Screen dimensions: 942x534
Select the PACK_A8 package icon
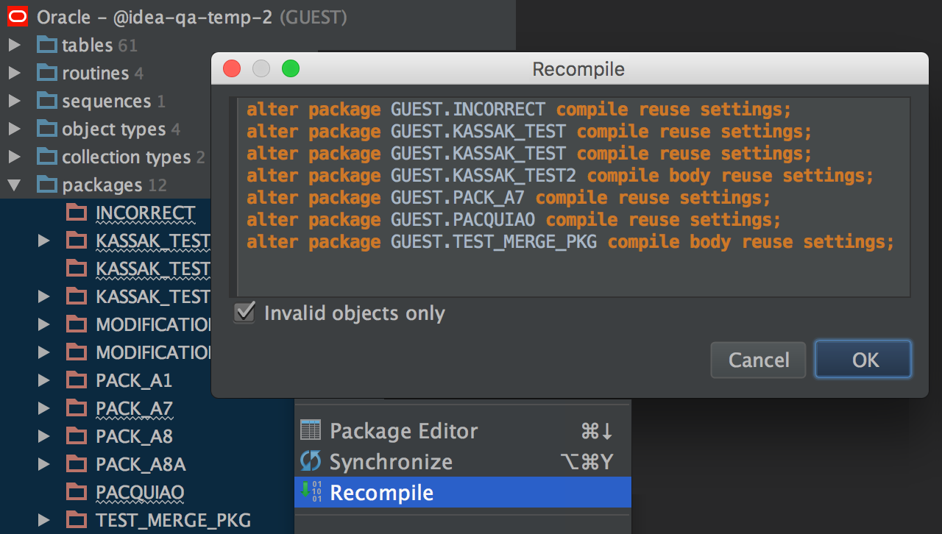(77, 436)
